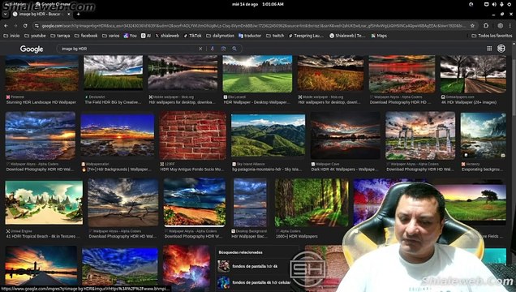Reload the Google Images page

coord(25,26)
